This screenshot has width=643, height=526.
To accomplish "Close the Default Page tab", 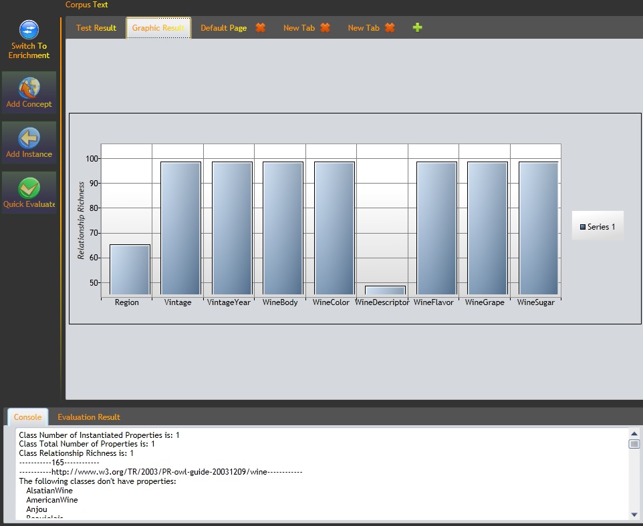I will pos(260,28).
